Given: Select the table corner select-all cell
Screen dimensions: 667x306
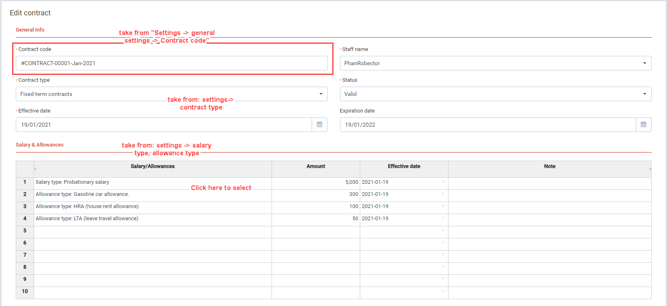Looking at the screenshot, I should click(x=25, y=169).
